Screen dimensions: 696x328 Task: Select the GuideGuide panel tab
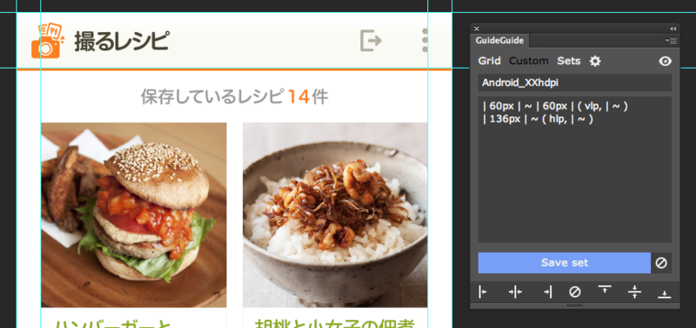[499, 41]
